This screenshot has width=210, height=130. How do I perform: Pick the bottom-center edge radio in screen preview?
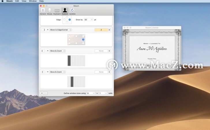click(x=76, y=43)
